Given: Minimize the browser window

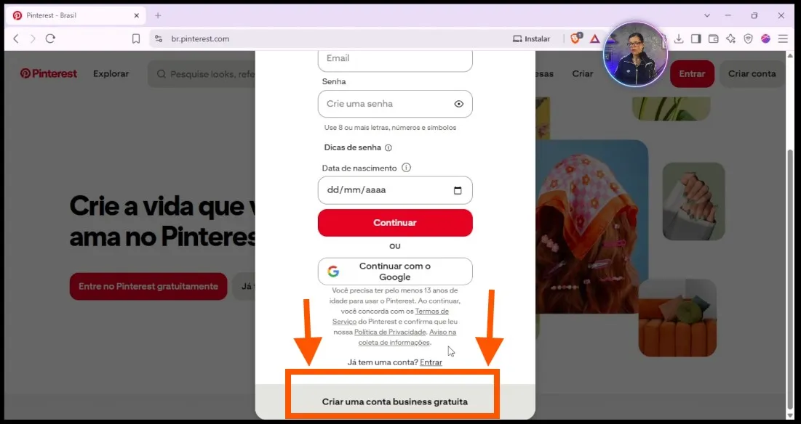Looking at the screenshot, I should (x=728, y=16).
